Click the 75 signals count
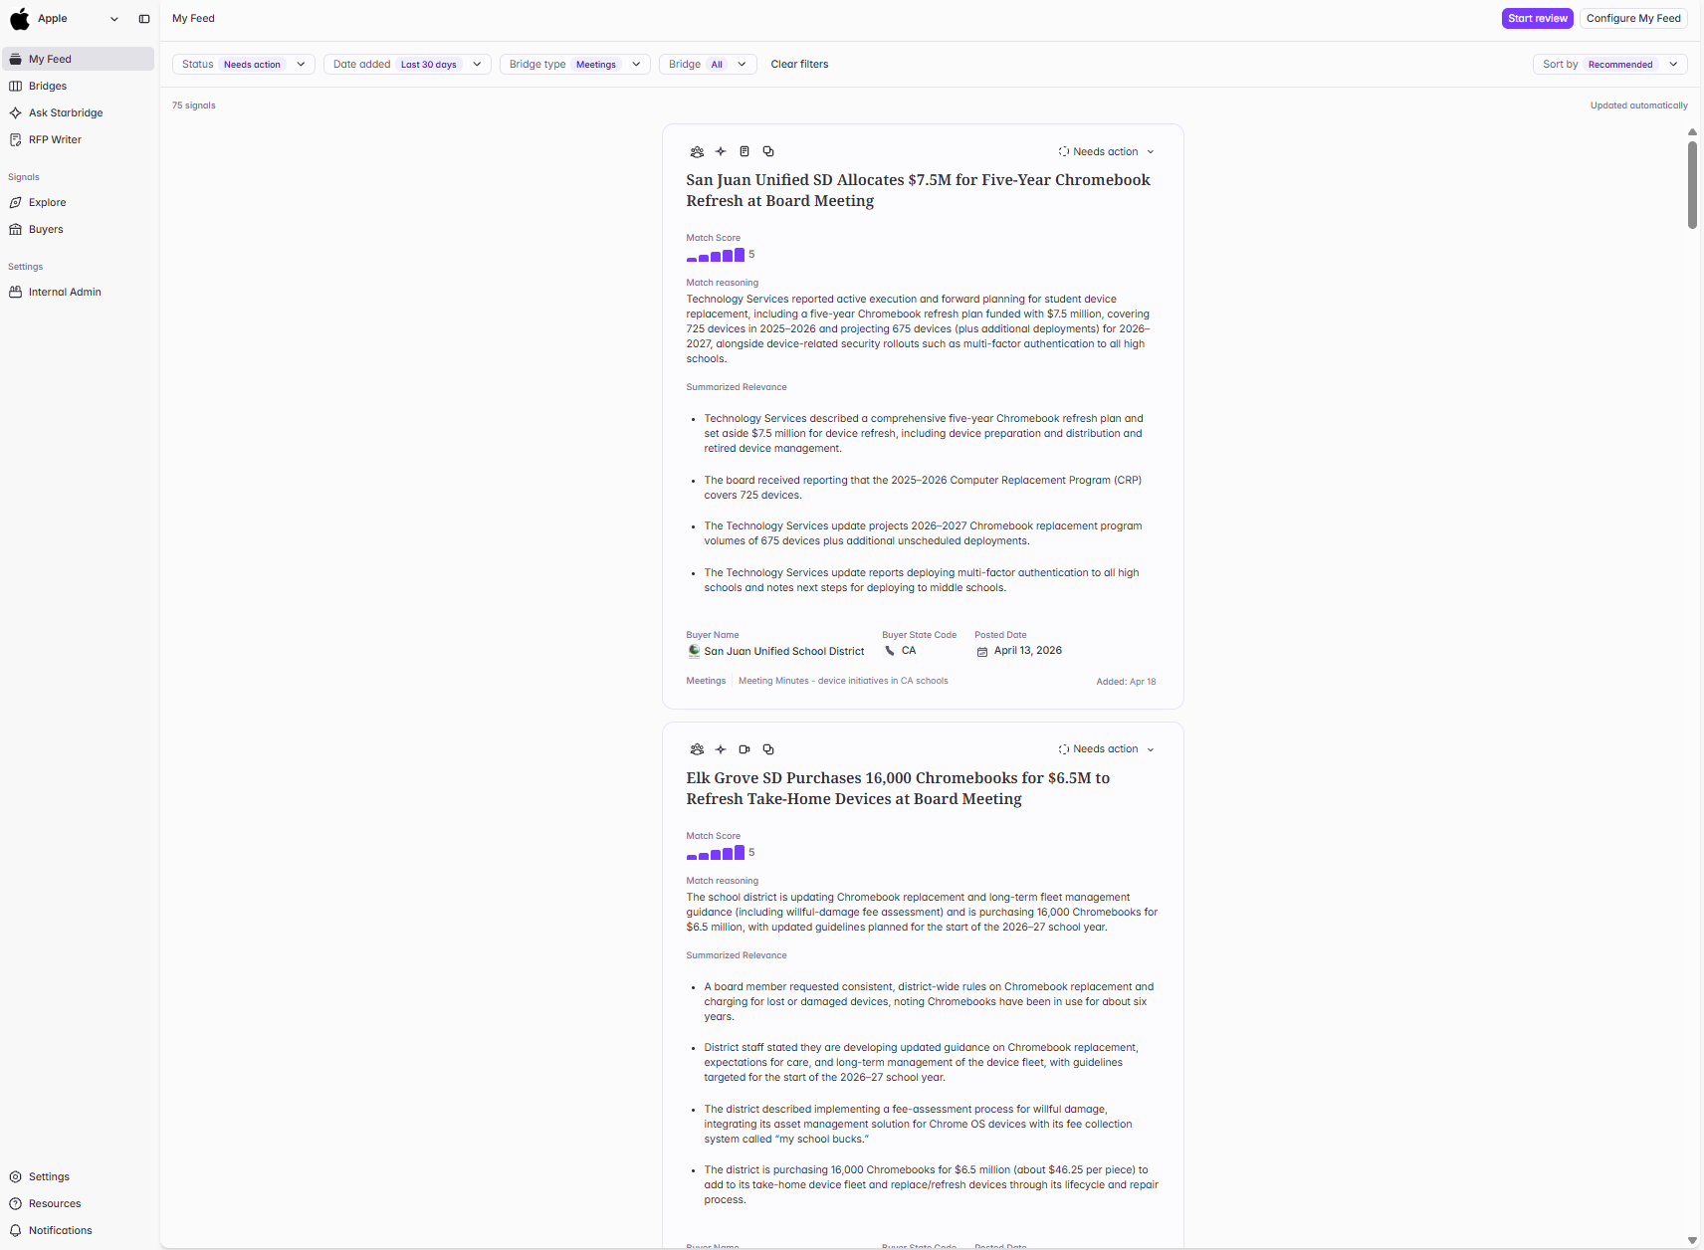 pyautogui.click(x=194, y=105)
